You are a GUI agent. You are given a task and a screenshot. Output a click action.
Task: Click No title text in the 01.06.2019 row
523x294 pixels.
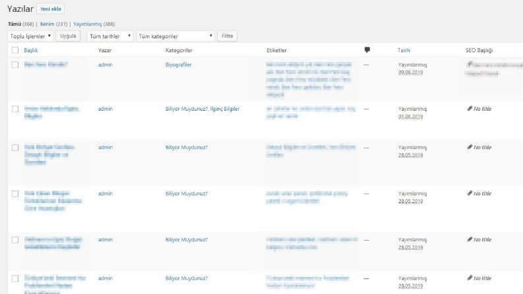pyautogui.click(x=482, y=109)
